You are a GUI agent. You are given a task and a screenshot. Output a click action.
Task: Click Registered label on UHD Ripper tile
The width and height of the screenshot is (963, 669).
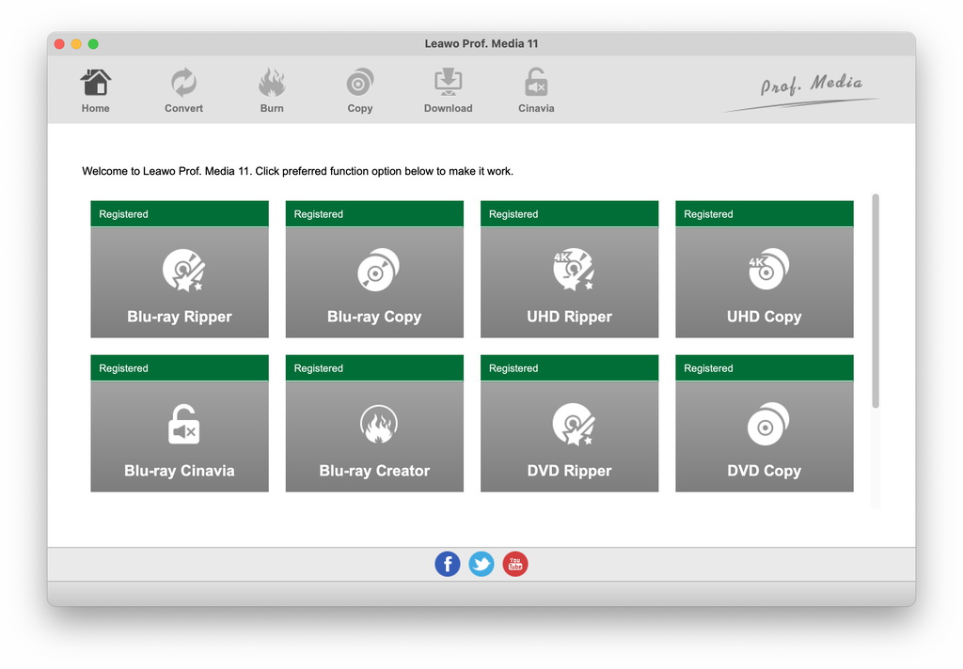[513, 214]
